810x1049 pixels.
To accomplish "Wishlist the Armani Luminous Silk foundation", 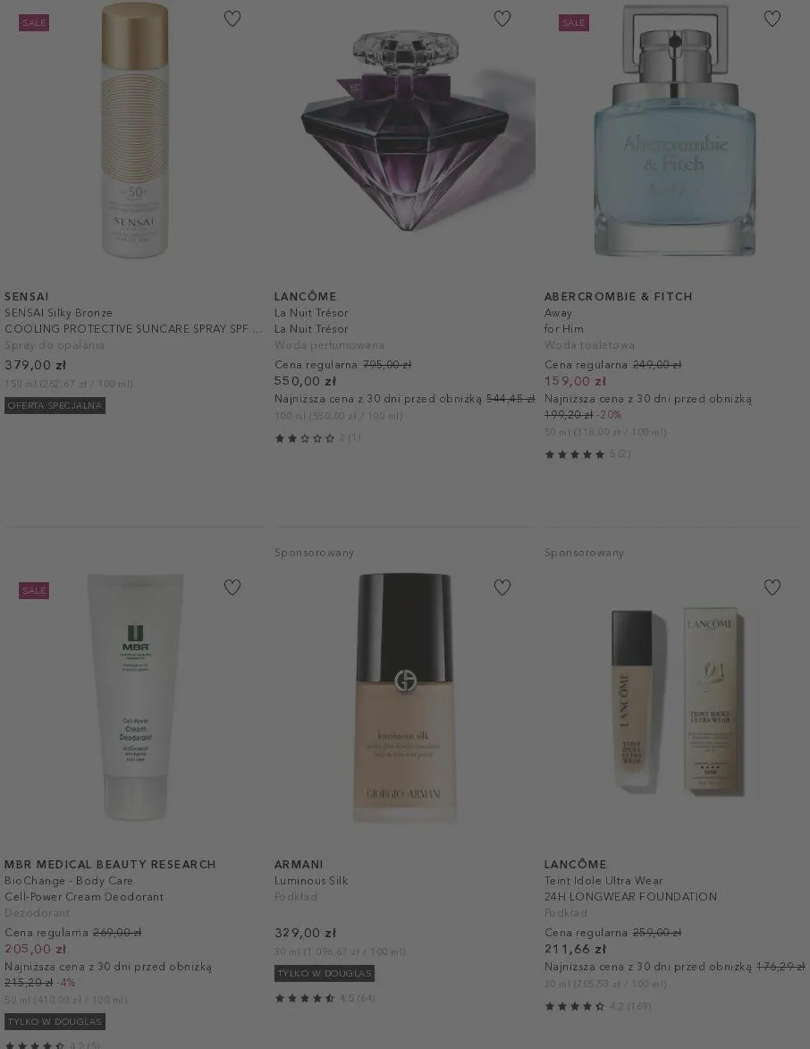I will [502, 587].
